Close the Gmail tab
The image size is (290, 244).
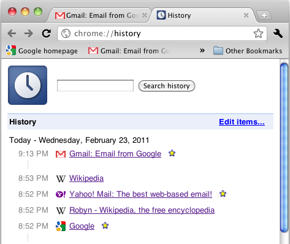(145, 15)
